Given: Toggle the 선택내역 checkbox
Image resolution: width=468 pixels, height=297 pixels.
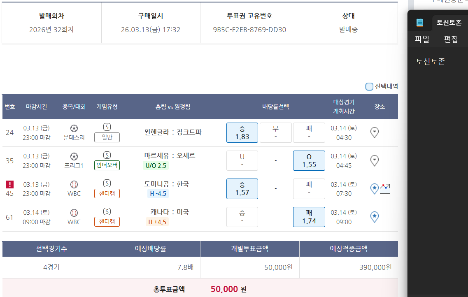Looking at the screenshot, I should pos(369,87).
